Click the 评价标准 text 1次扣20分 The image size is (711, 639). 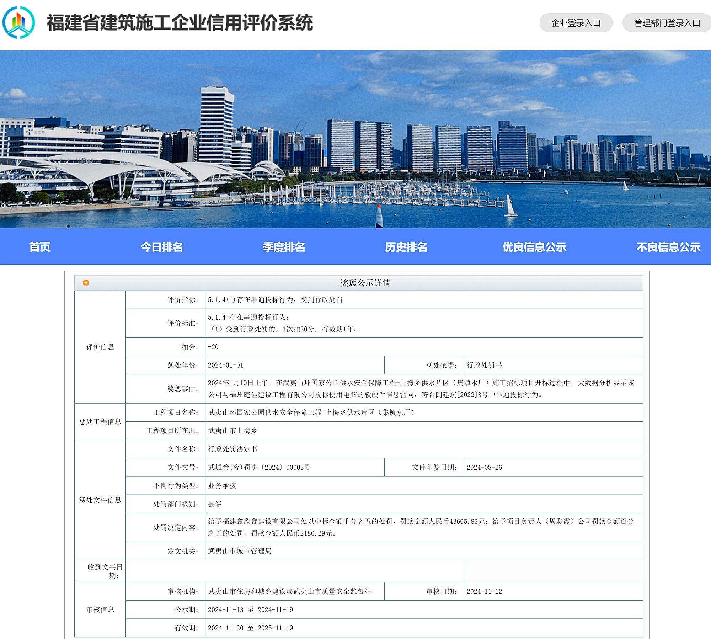[x=299, y=329]
